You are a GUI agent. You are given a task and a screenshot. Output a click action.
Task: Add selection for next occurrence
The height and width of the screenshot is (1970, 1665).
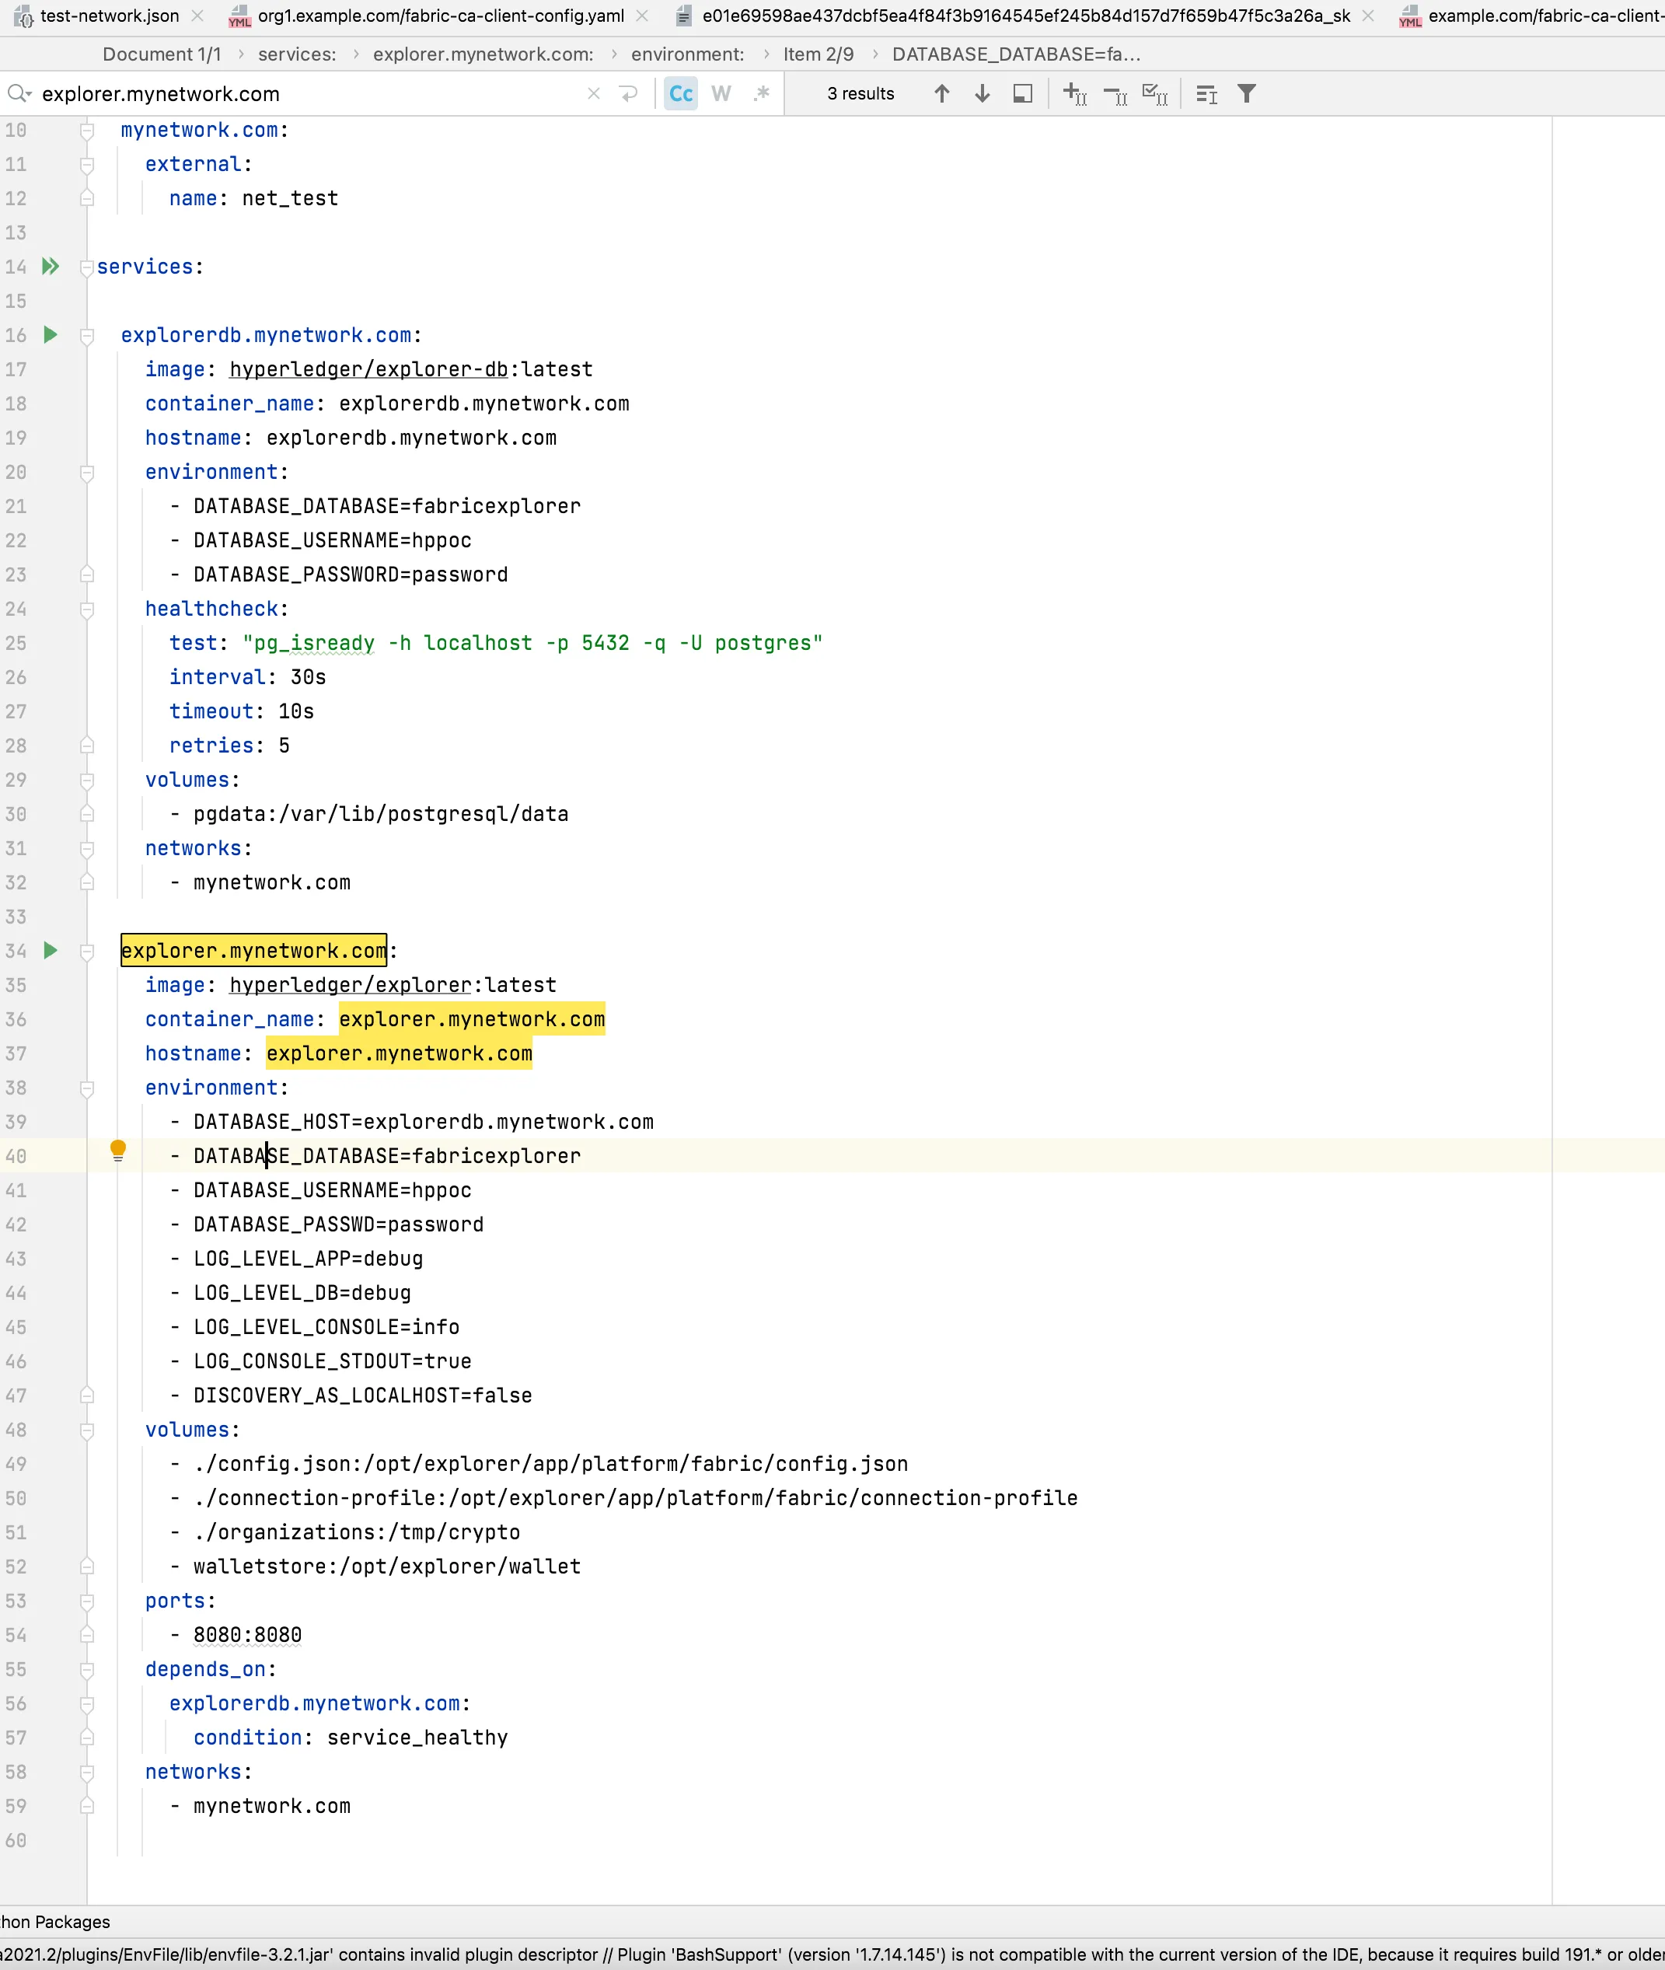point(1075,93)
